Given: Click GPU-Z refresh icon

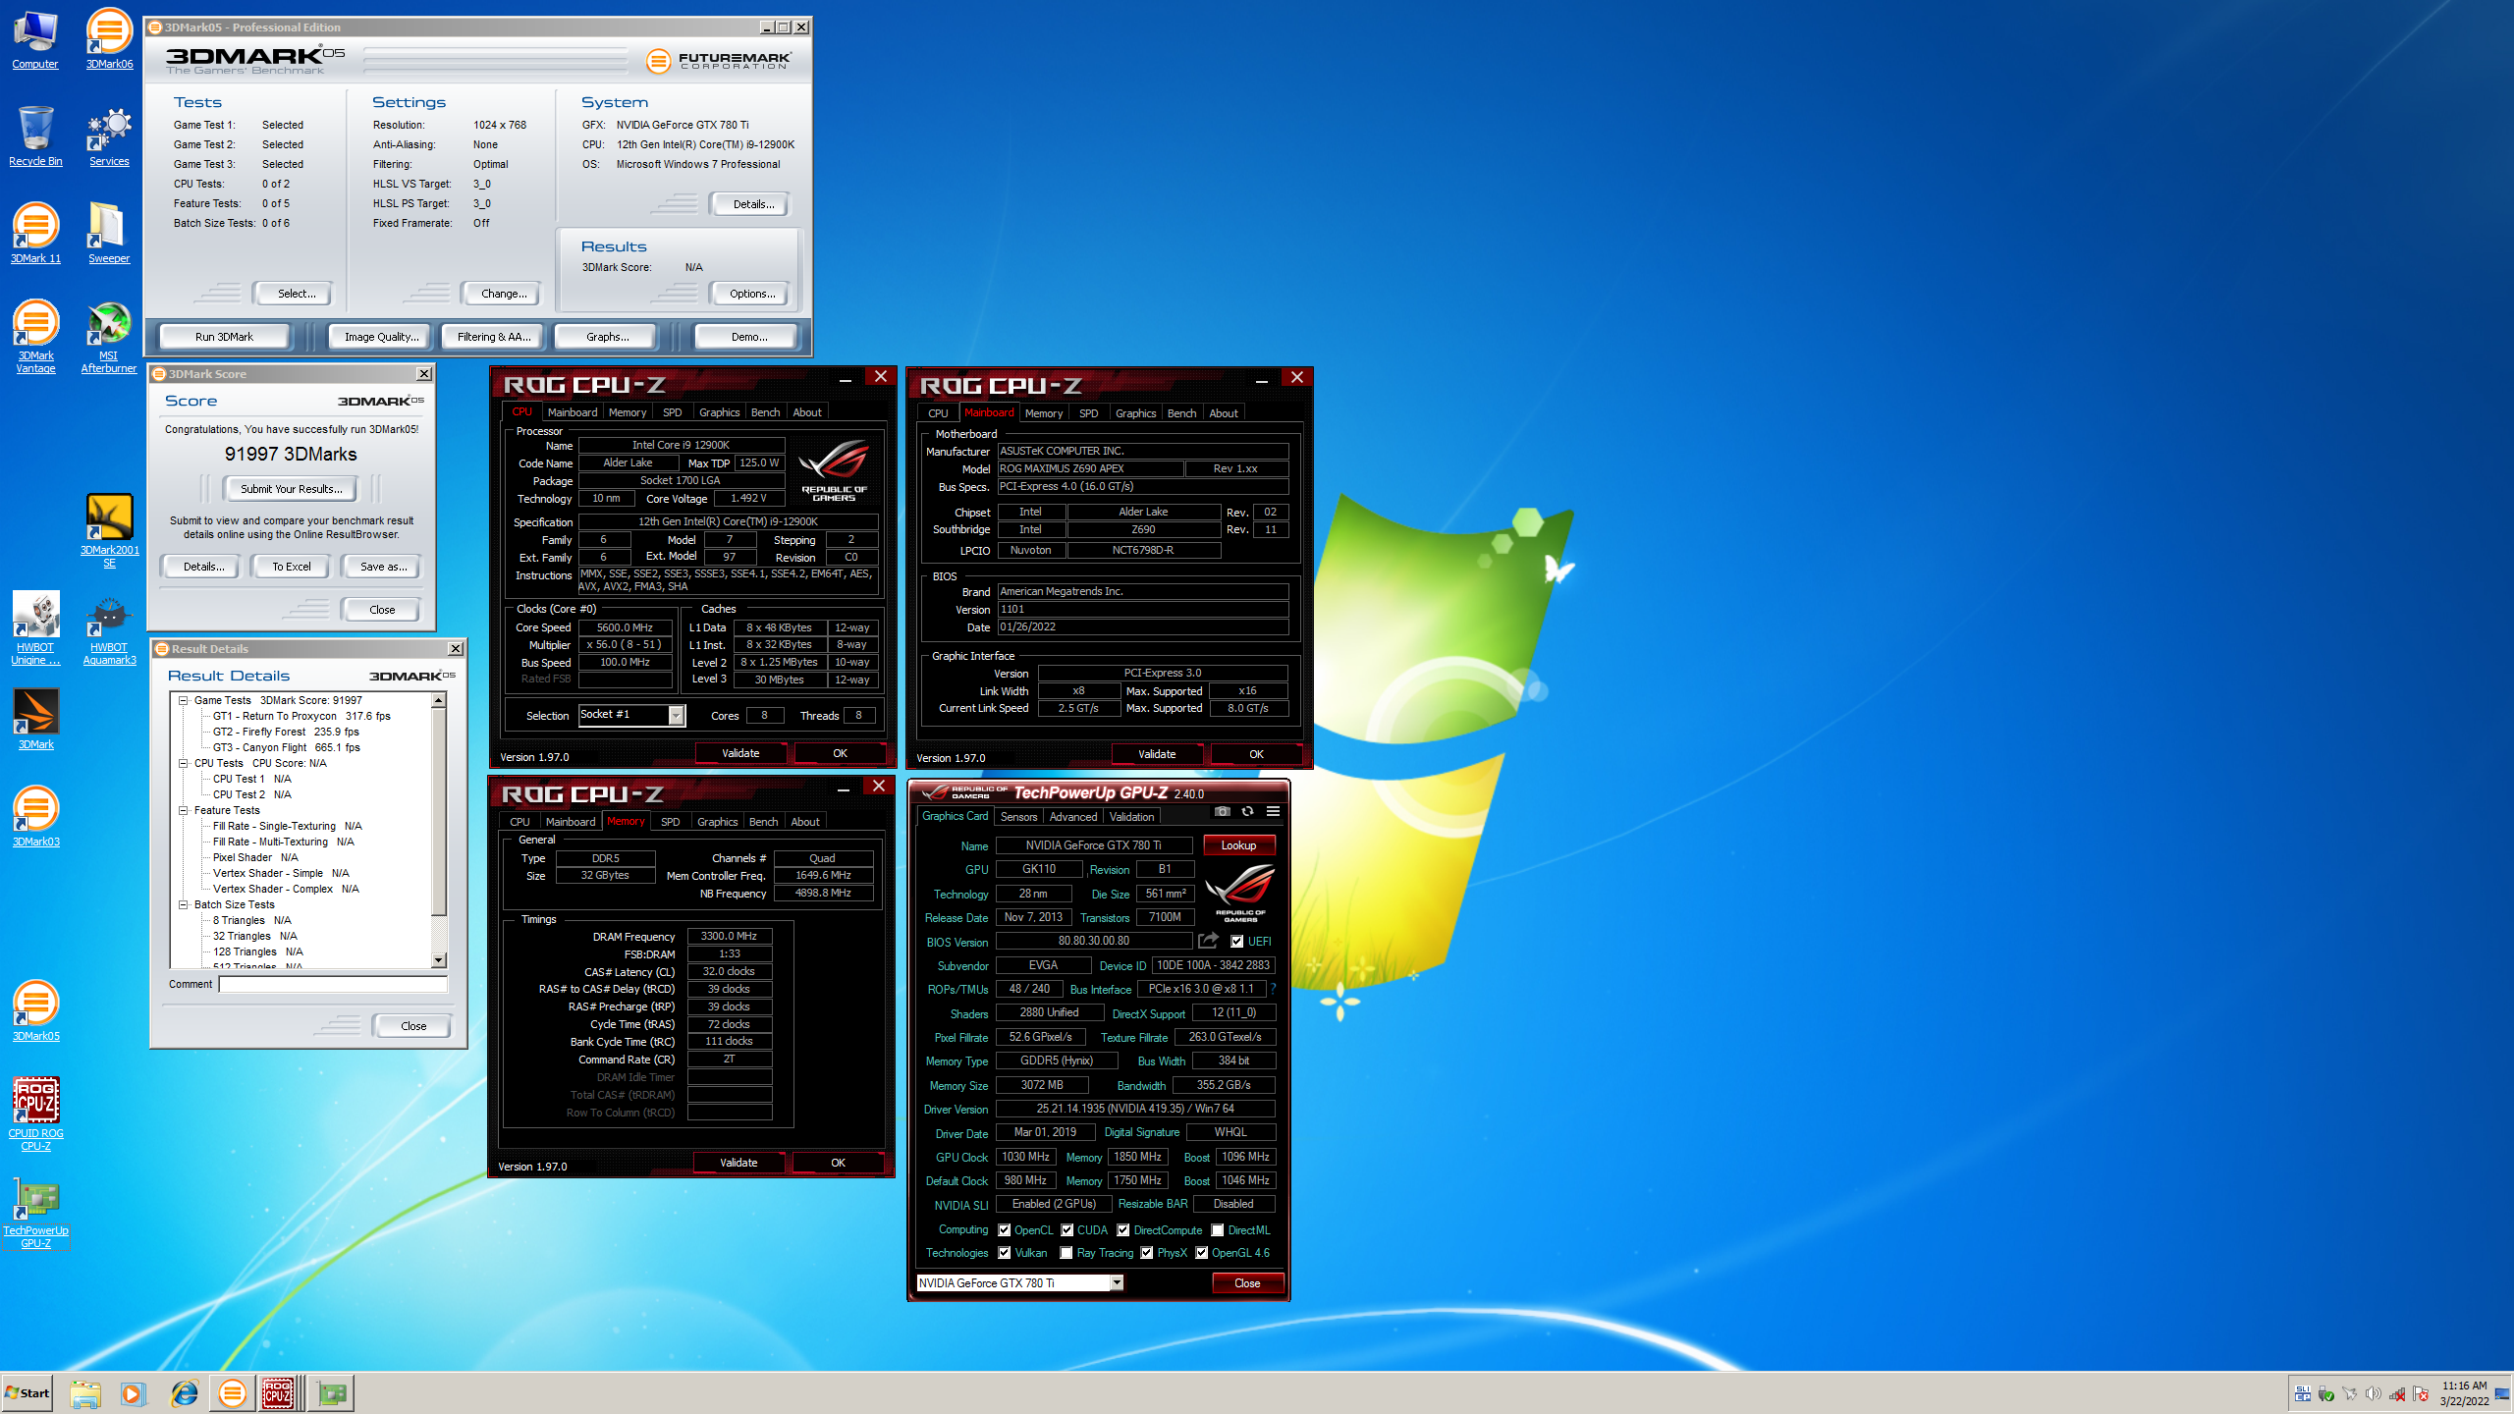Looking at the screenshot, I should click(x=1247, y=811).
